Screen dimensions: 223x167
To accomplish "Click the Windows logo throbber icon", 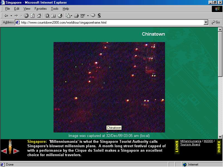I will 217,9.
